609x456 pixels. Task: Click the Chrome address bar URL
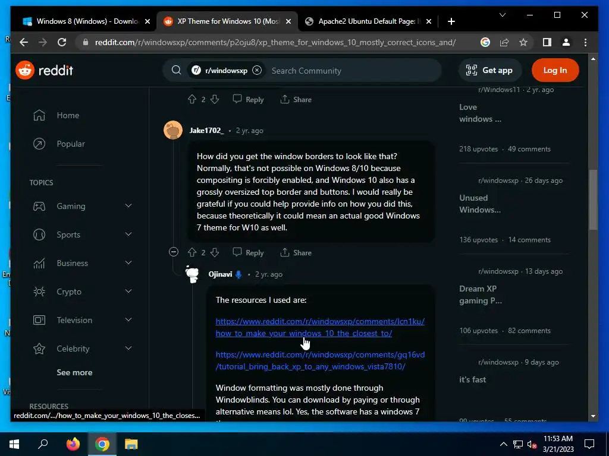[x=275, y=42]
